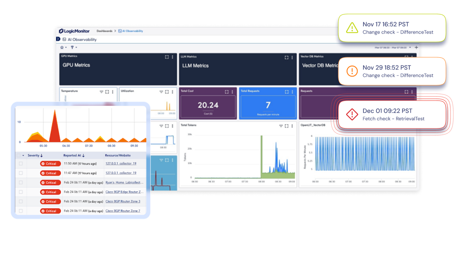Click the LLM Metrics heading text

[x=195, y=66]
